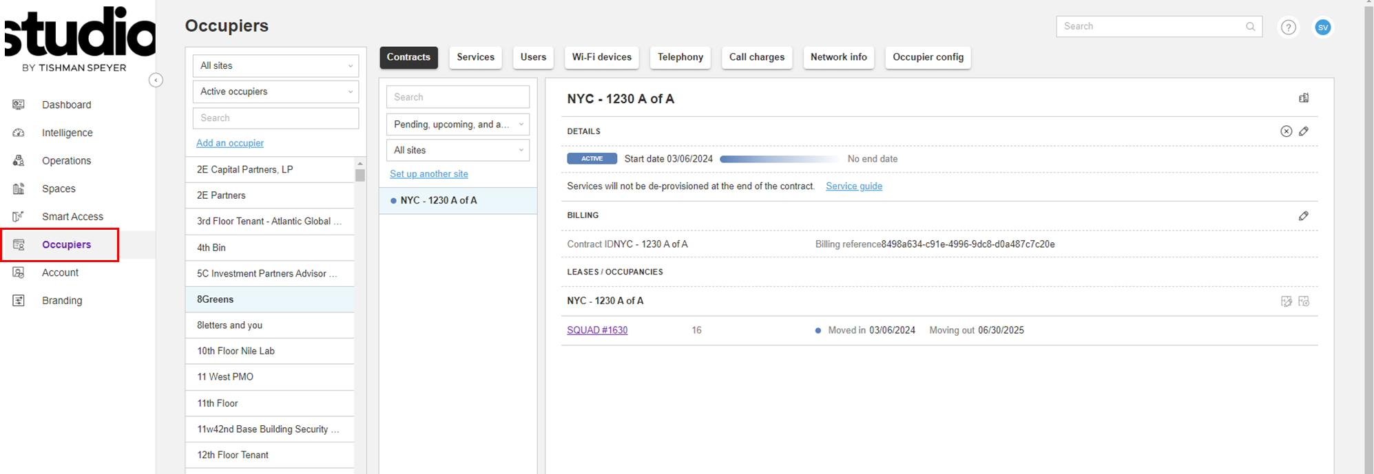The width and height of the screenshot is (1374, 474).
Task: Open the Pending, upcoming contracts filter dropdown
Action: pos(457,125)
